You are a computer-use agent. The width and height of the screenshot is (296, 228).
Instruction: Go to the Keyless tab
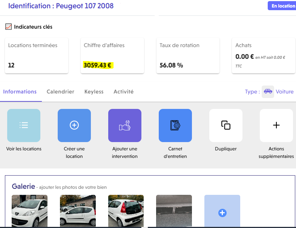94,92
